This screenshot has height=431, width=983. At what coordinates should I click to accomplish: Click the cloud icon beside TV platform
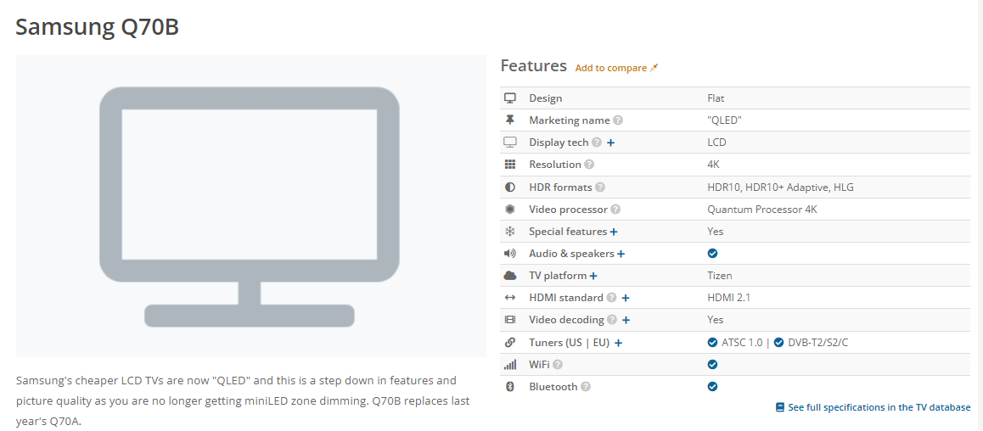tap(509, 276)
